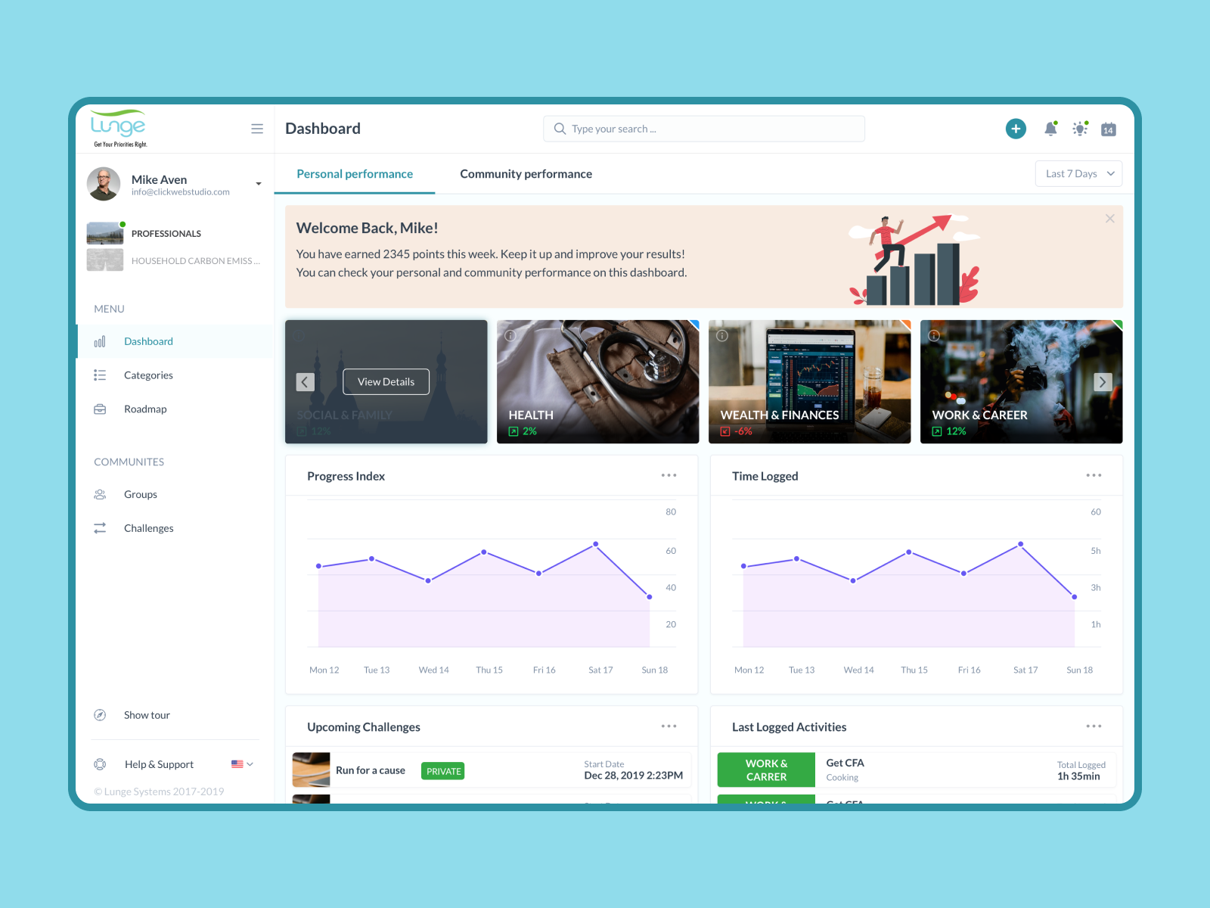Click the 12% Work & Career change indicator
The height and width of the screenshot is (908, 1210).
[949, 431]
